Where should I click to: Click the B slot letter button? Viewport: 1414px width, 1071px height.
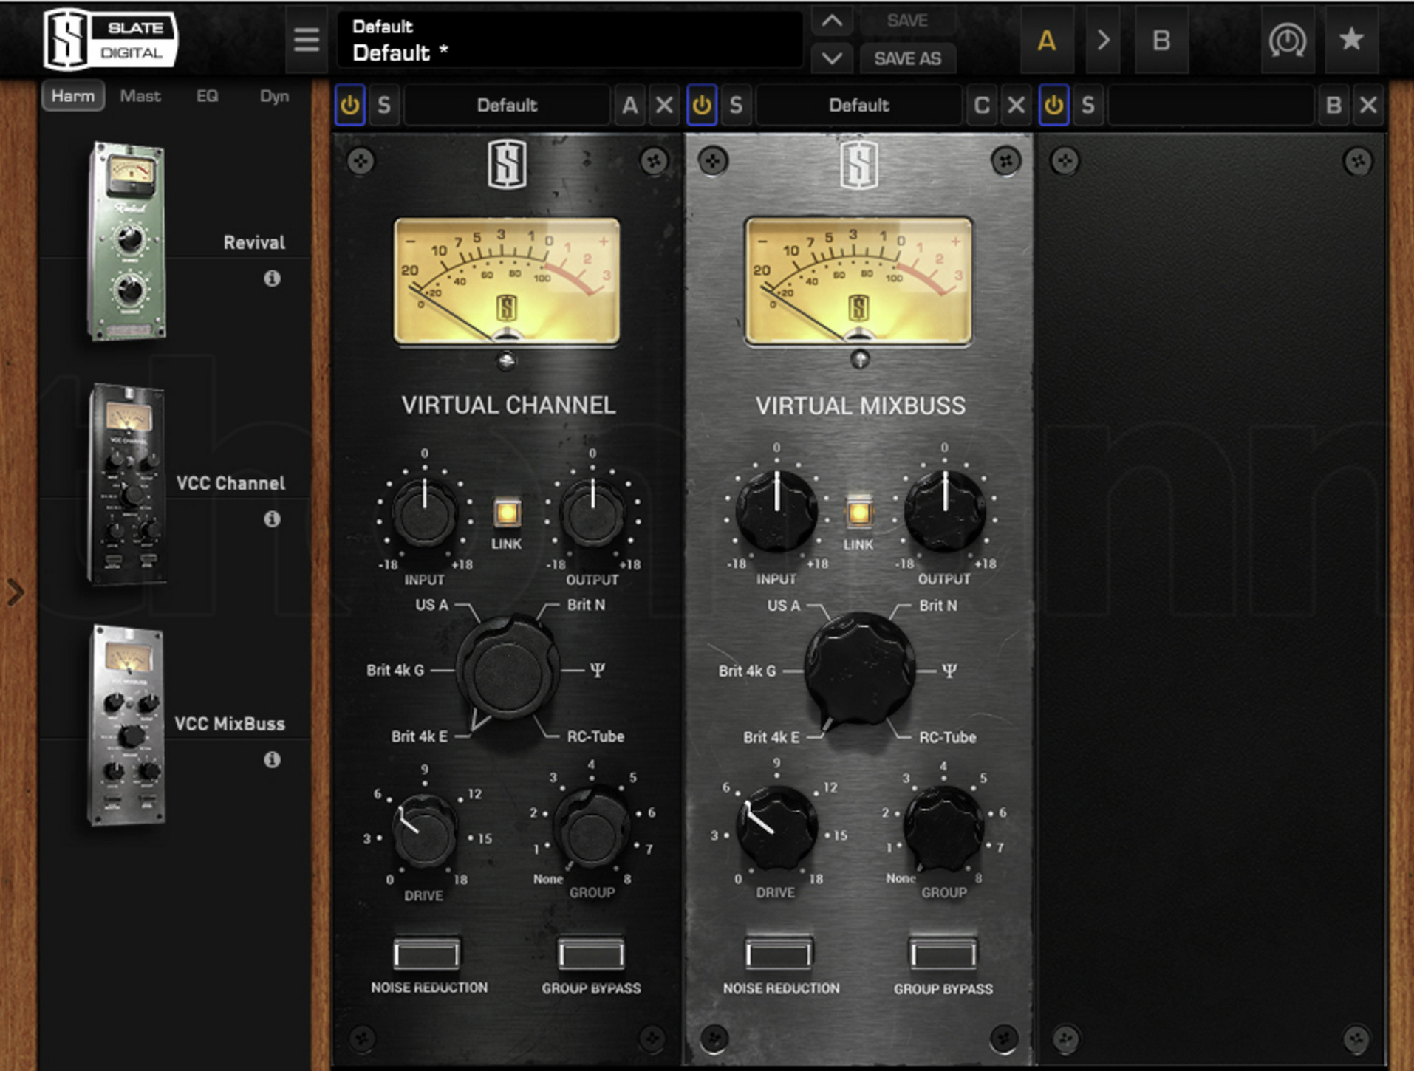coord(1333,105)
